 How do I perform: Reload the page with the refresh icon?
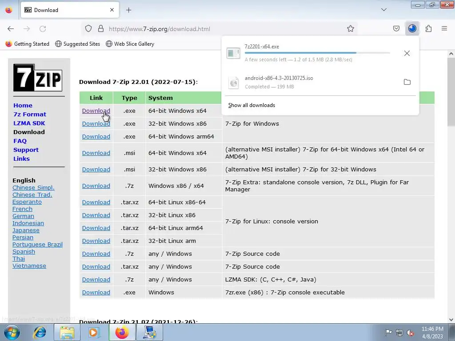click(x=43, y=29)
